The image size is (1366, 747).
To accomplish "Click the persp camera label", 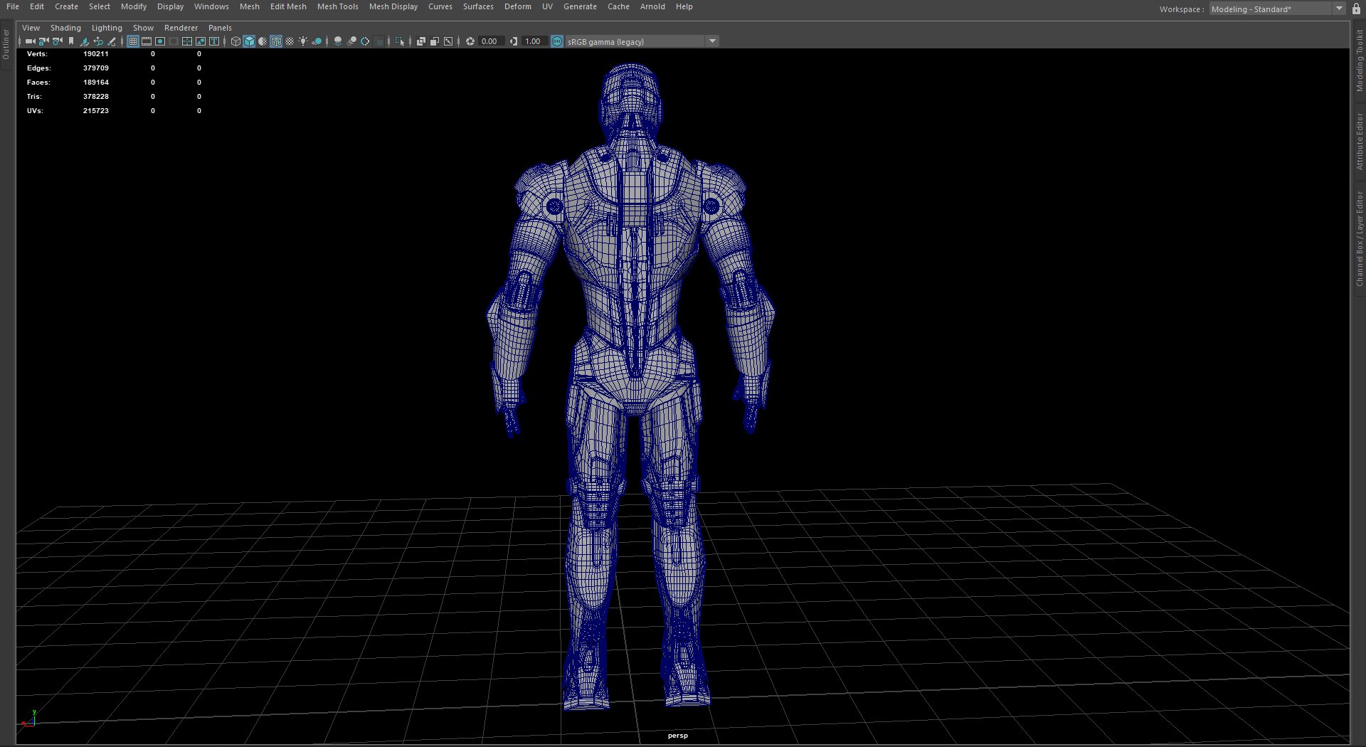I will [678, 736].
